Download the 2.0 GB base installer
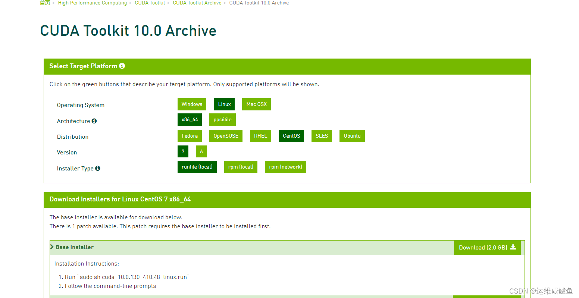Viewport: 579px width, 298px height. 487,248
